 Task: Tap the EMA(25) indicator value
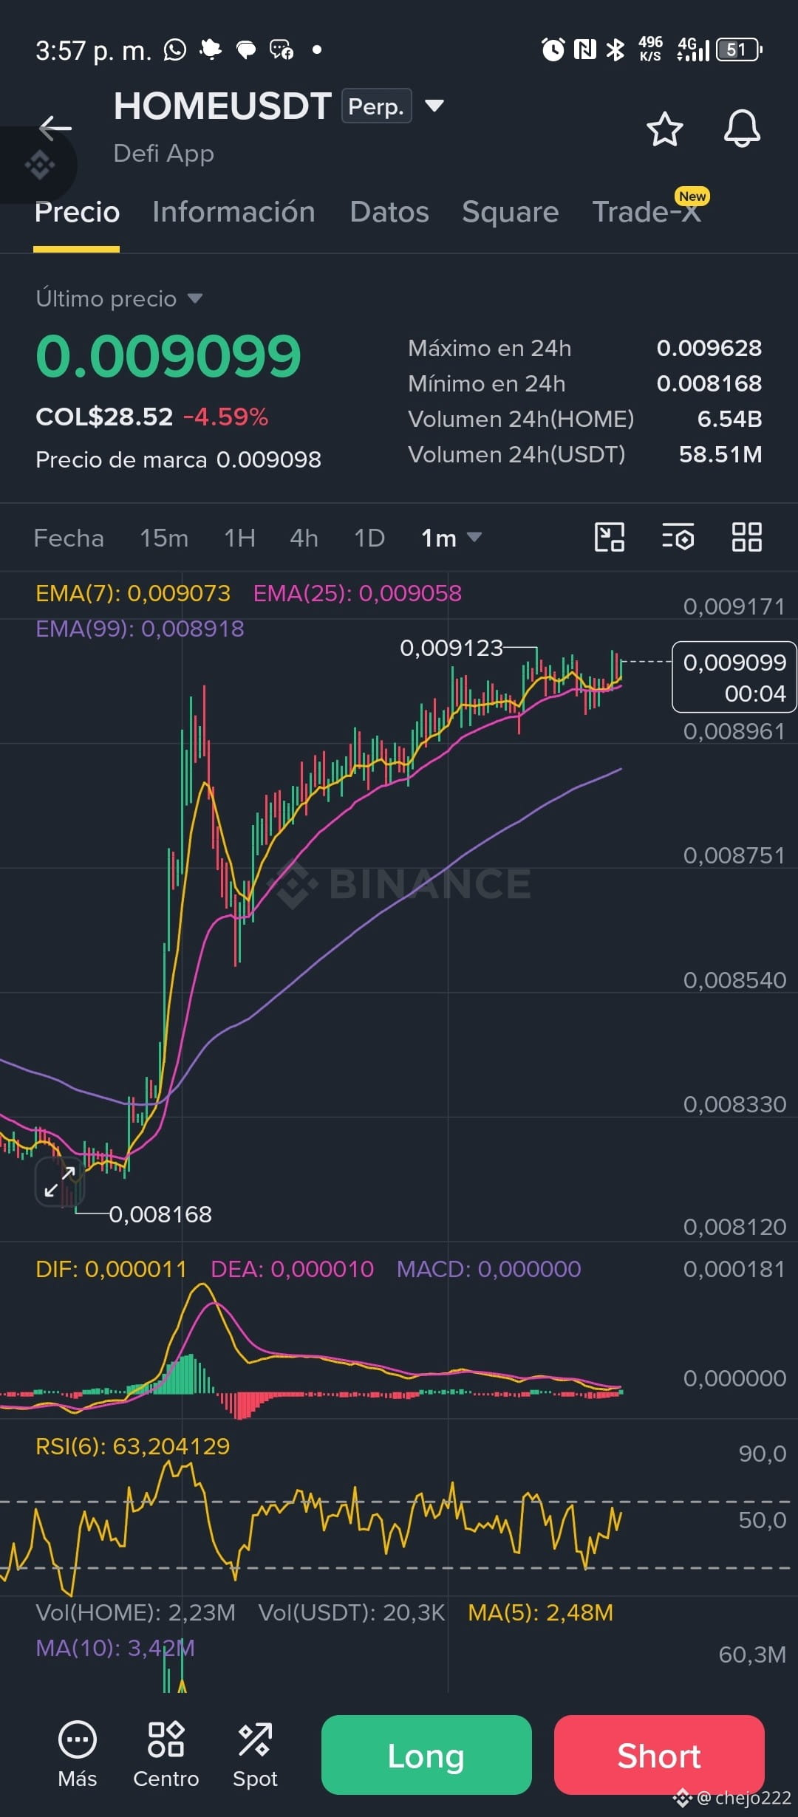[358, 593]
